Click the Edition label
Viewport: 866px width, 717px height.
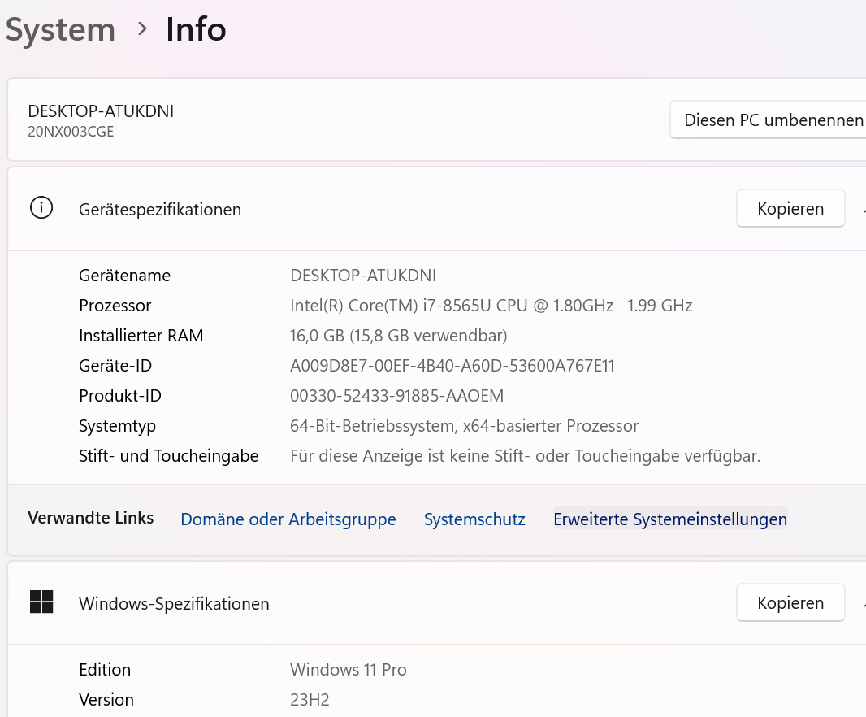tap(105, 670)
